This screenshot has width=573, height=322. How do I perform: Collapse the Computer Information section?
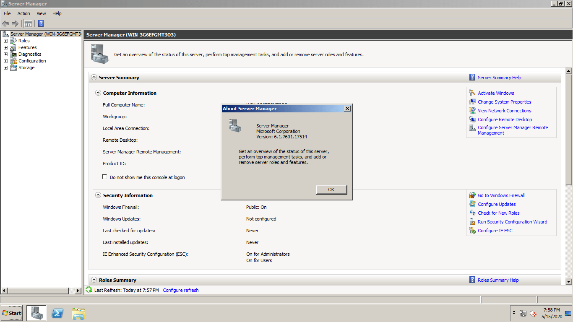pyautogui.click(x=98, y=93)
